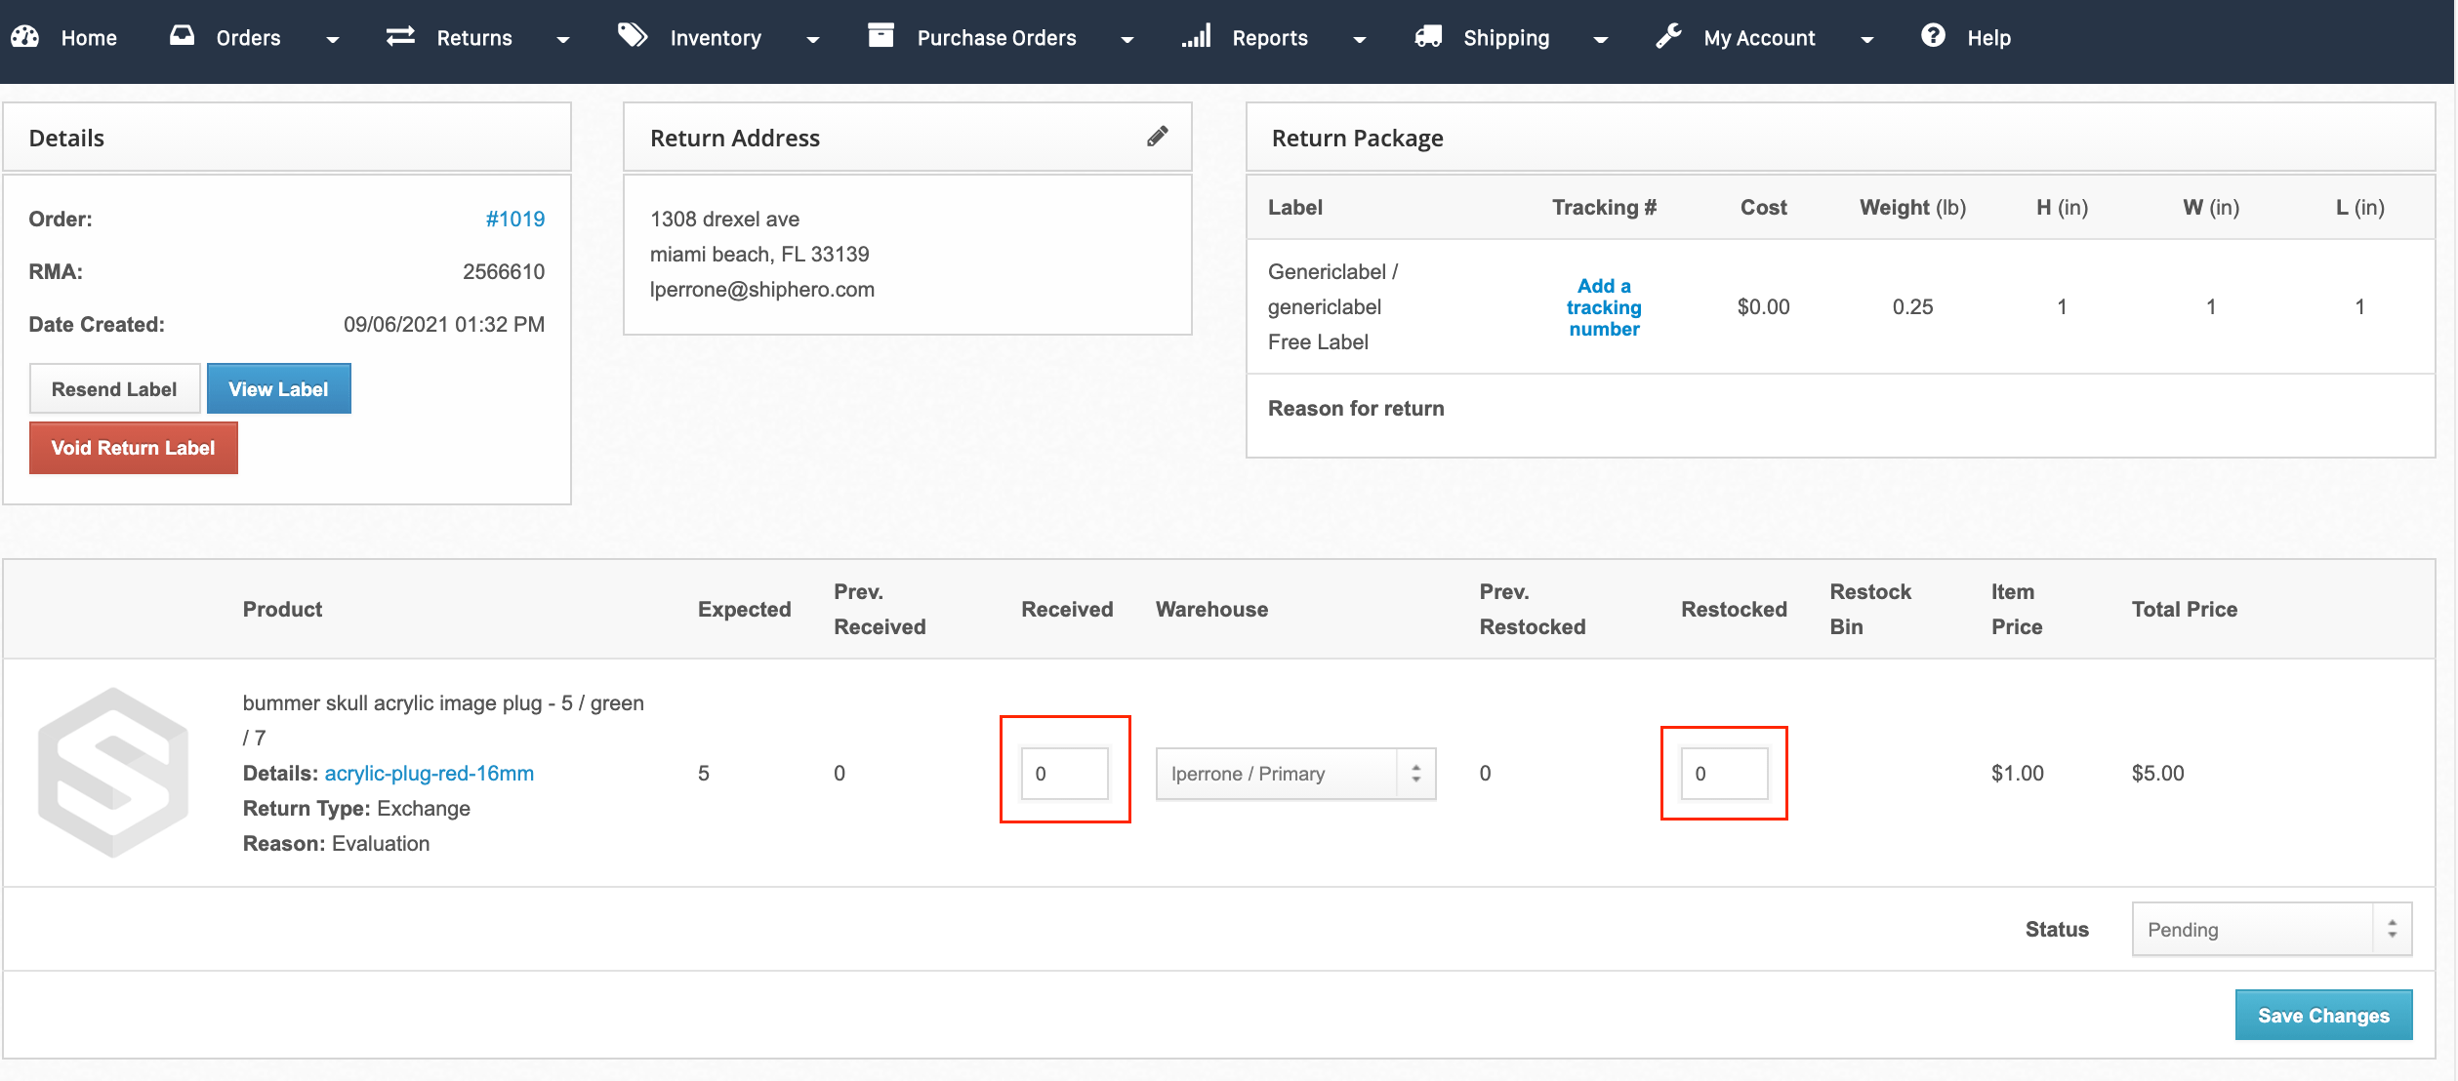Open the lperrone / Primary warehouse dropdown
This screenshot has width=2458, height=1081.
[x=1294, y=774]
